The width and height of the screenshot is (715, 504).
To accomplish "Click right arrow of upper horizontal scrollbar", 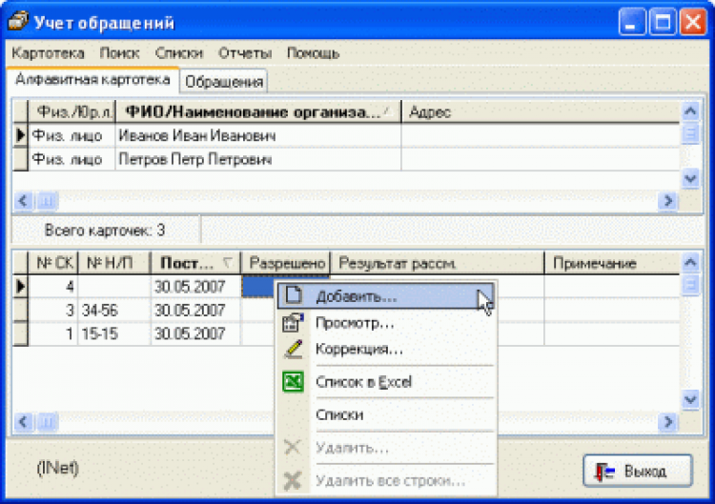I will (x=667, y=201).
